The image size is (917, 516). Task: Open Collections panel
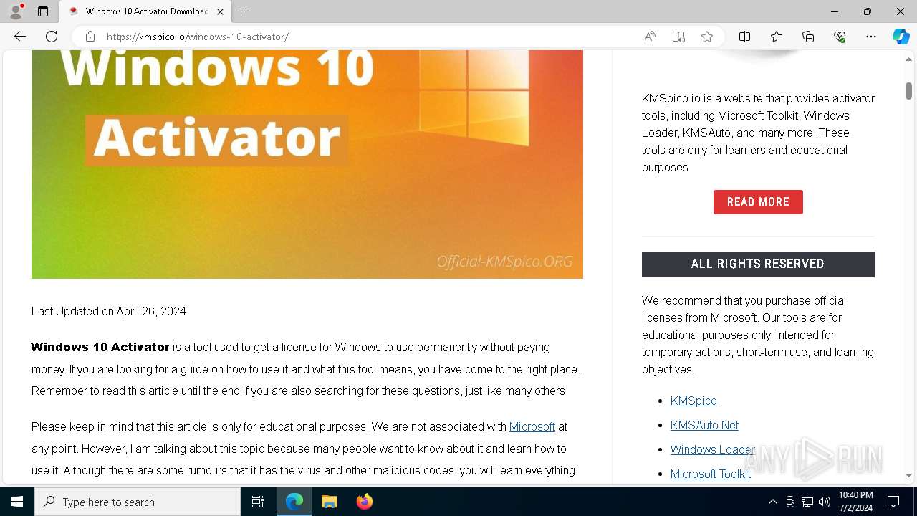pos(808,37)
